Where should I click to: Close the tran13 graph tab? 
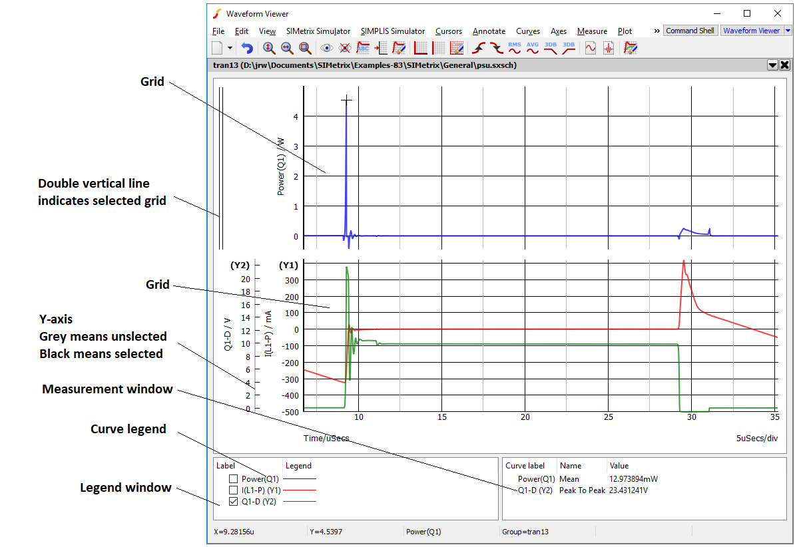pyautogui.click(x=784, y=65)
